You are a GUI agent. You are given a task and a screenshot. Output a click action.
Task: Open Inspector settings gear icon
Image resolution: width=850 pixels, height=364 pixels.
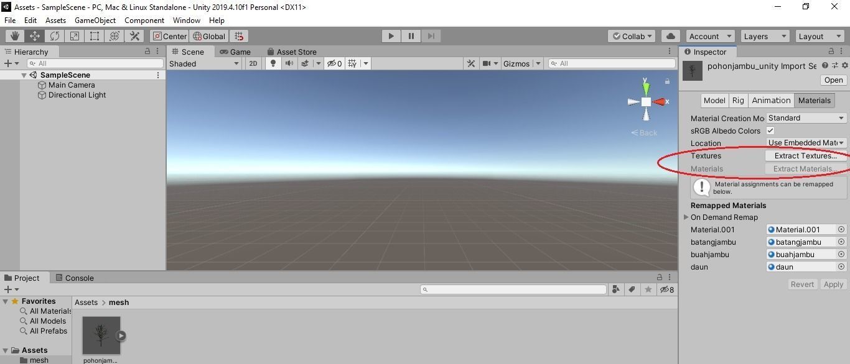click(844, 65)
